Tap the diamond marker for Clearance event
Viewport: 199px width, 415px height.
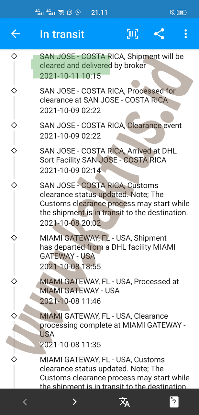coord(14,125)
